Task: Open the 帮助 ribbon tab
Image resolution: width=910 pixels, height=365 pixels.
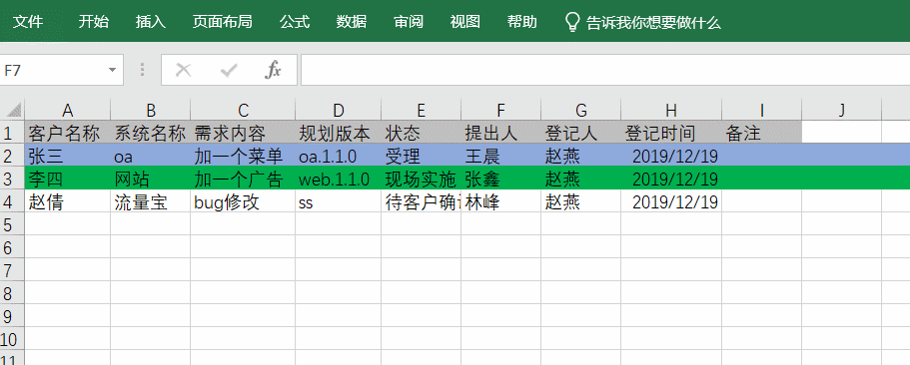Action: point(521,22)
